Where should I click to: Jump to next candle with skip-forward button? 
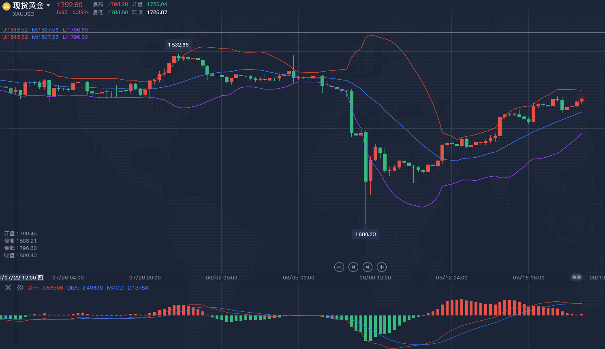[367, 267]
